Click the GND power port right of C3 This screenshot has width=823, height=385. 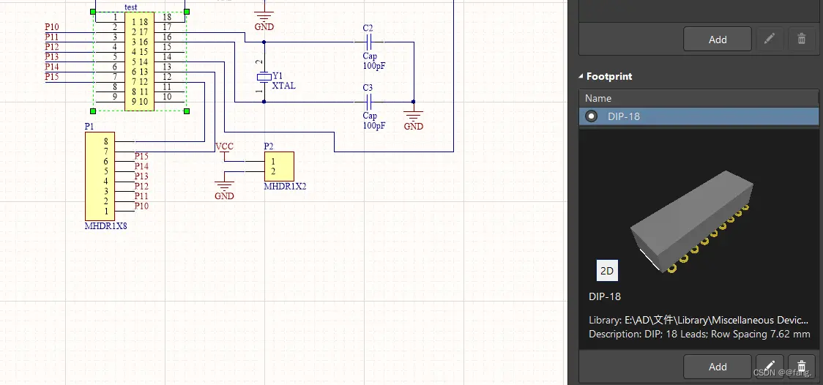pyautogui.click(x=414, y=116)
